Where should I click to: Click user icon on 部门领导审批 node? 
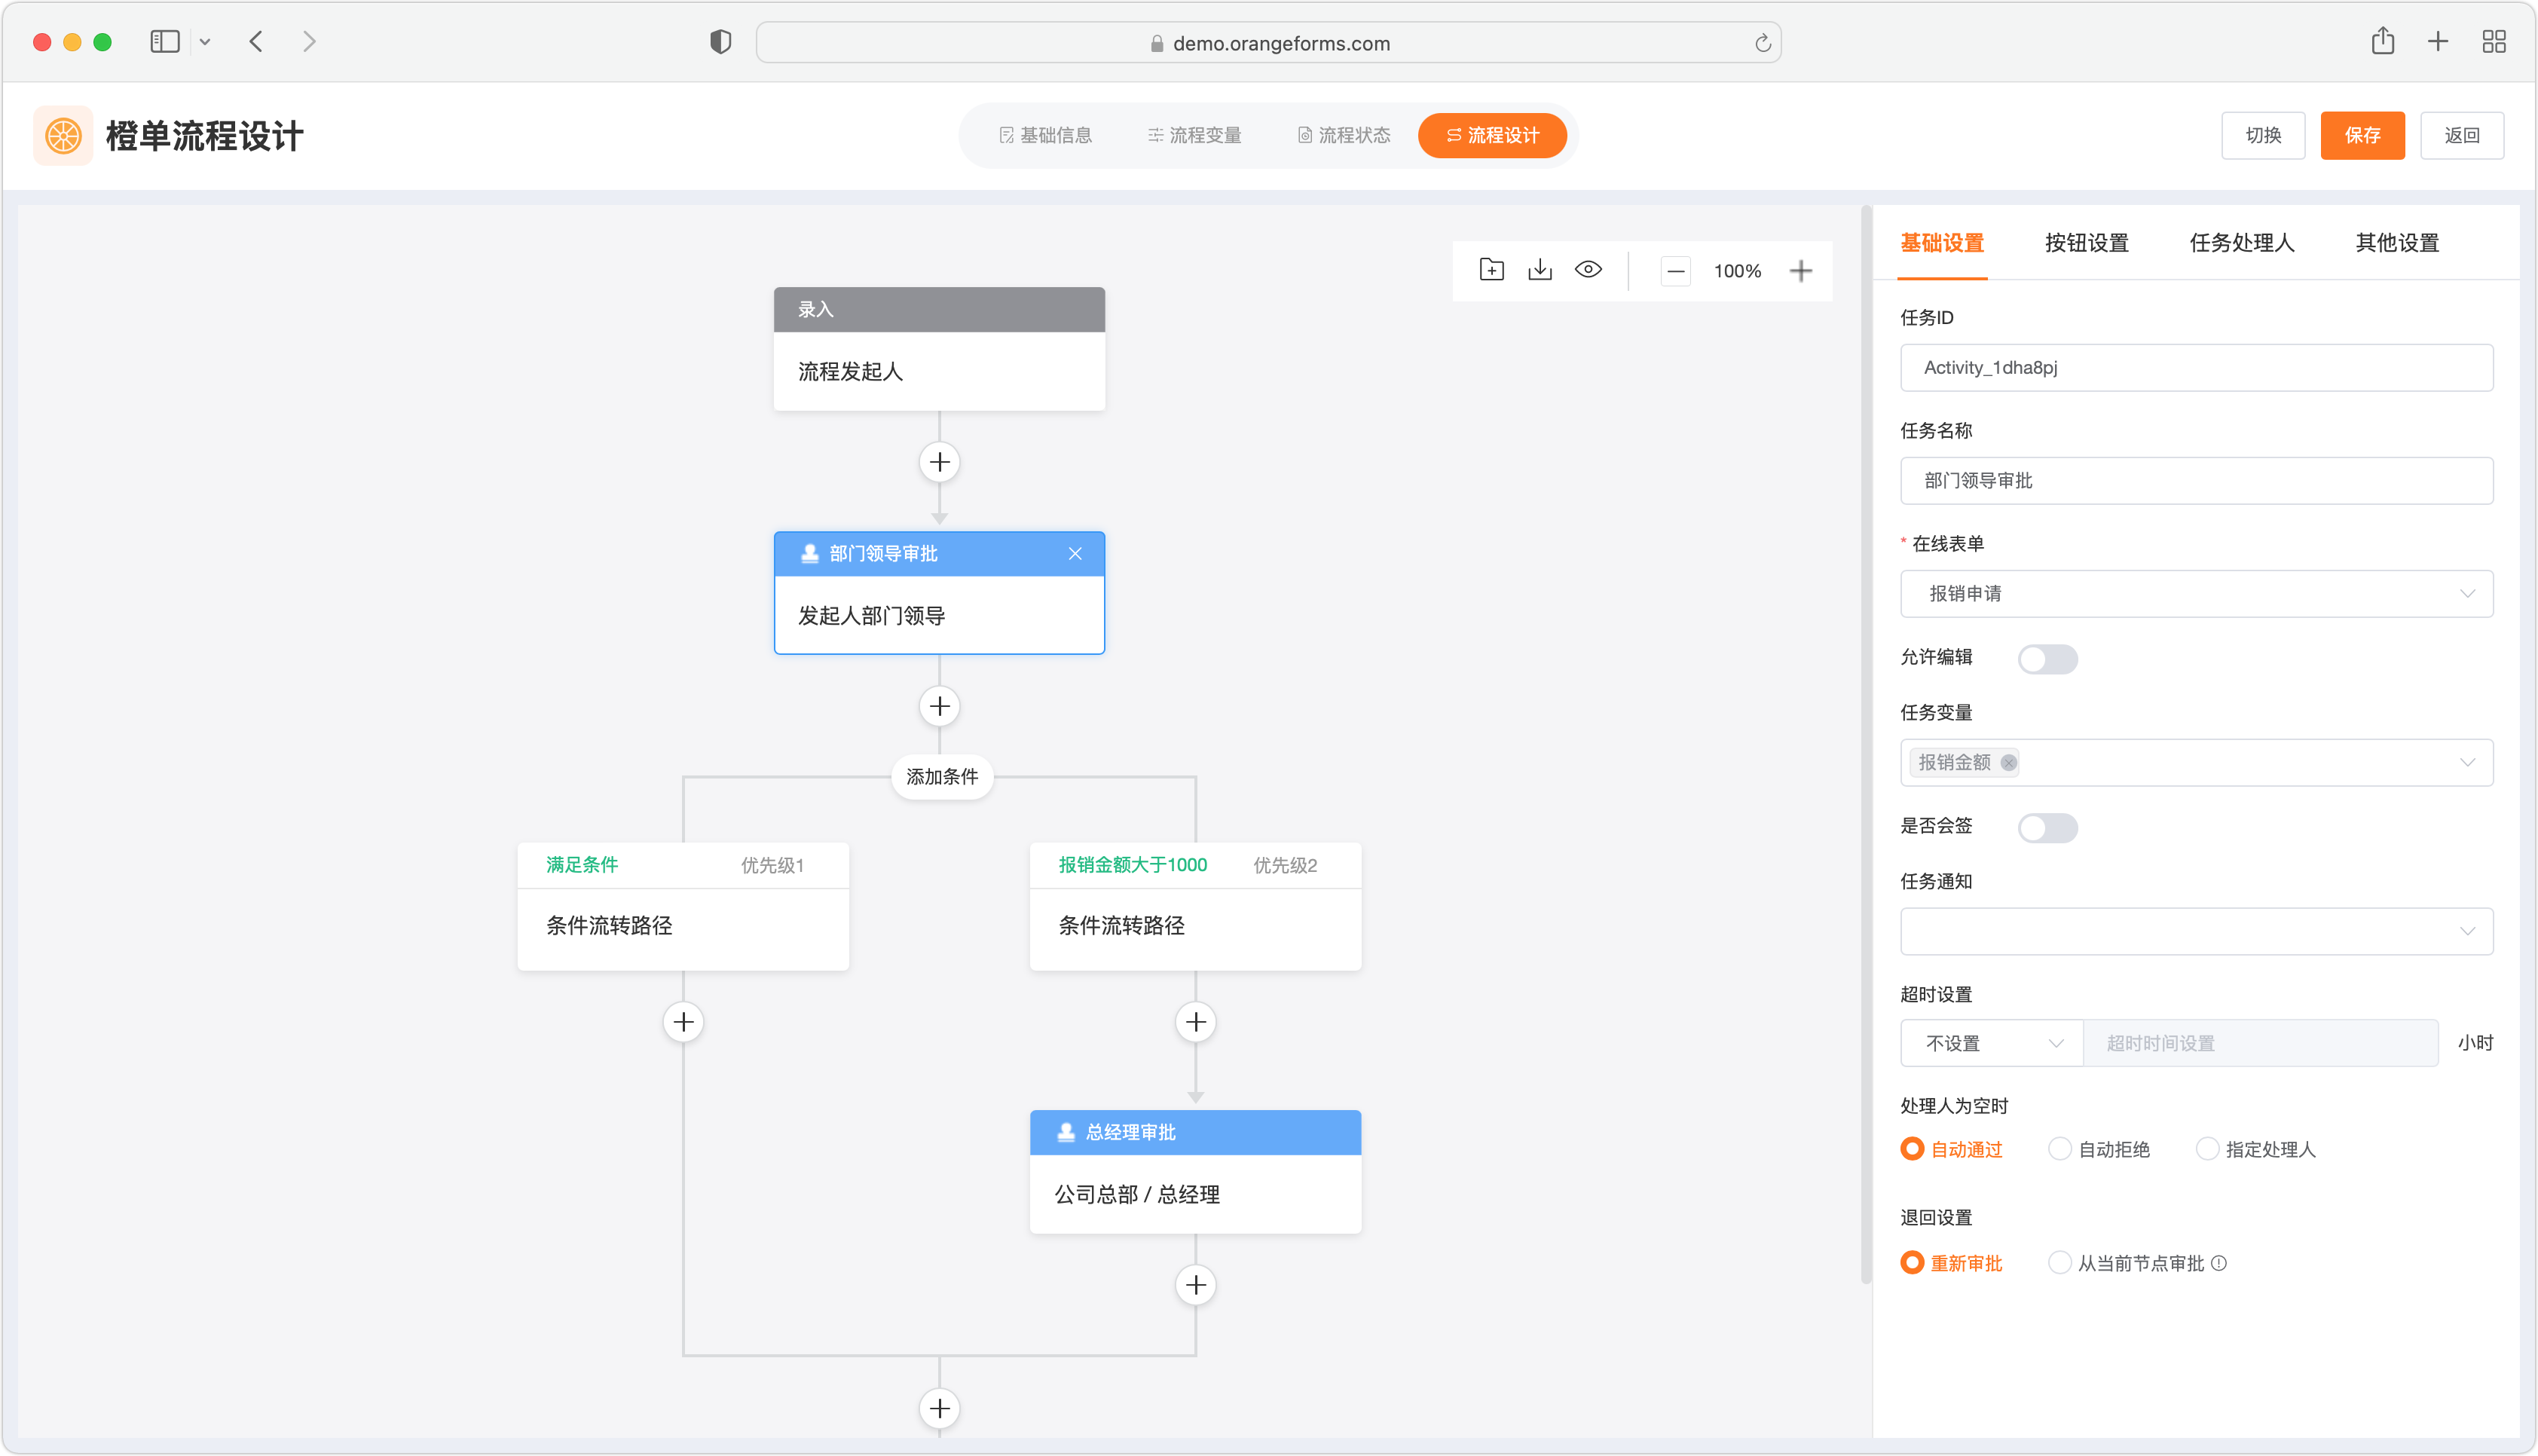(x=809, y=554)
